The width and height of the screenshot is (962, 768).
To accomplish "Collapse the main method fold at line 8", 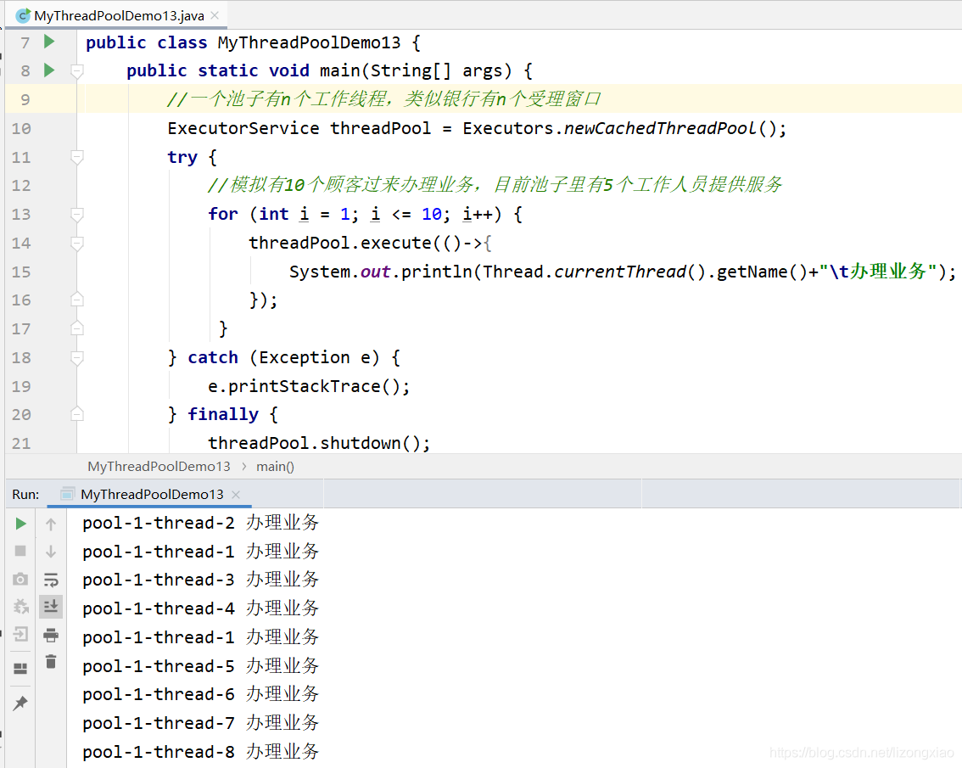I will click(x=77, y=71).
